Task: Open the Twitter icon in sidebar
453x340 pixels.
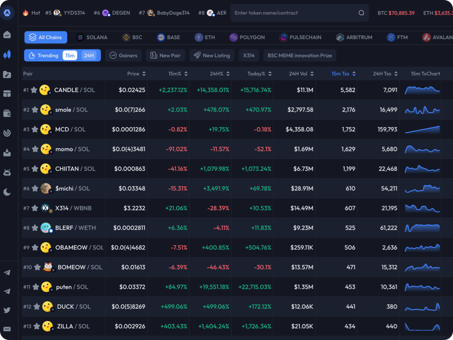Action: (7, 310)
